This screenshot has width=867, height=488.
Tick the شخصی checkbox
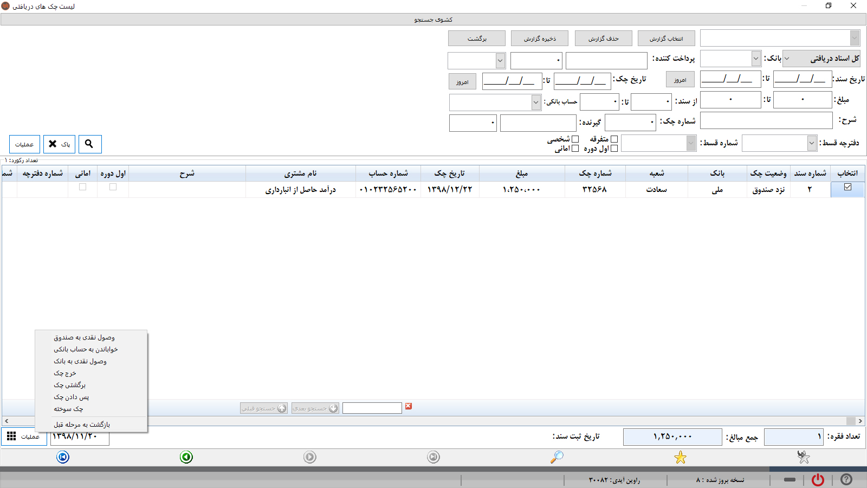tap(575, 139)
